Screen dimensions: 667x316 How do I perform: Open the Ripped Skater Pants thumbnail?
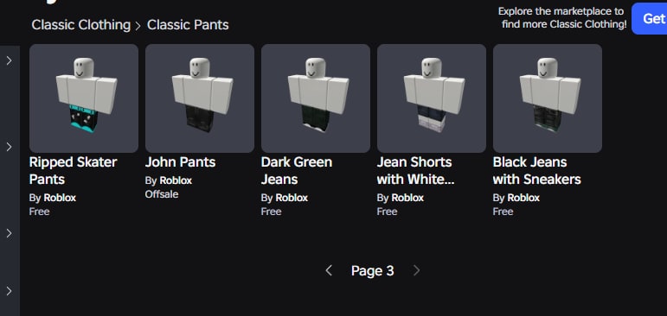(84, 98)
